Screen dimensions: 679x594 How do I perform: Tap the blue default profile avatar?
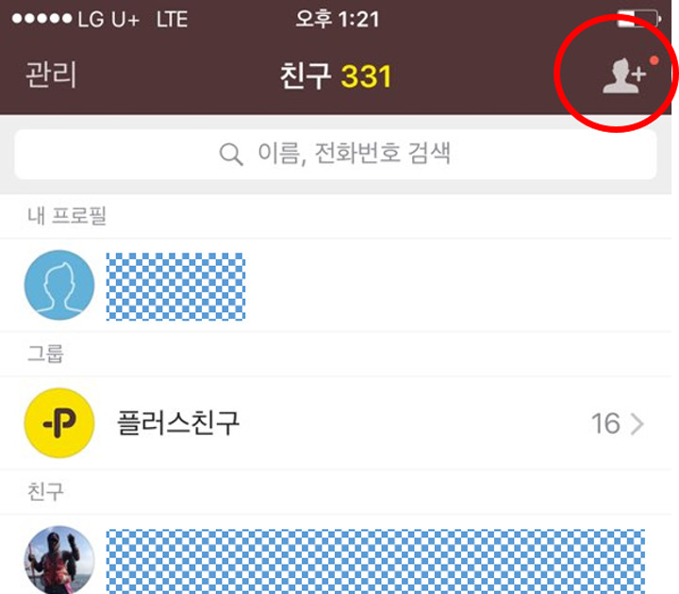(59, 285)
